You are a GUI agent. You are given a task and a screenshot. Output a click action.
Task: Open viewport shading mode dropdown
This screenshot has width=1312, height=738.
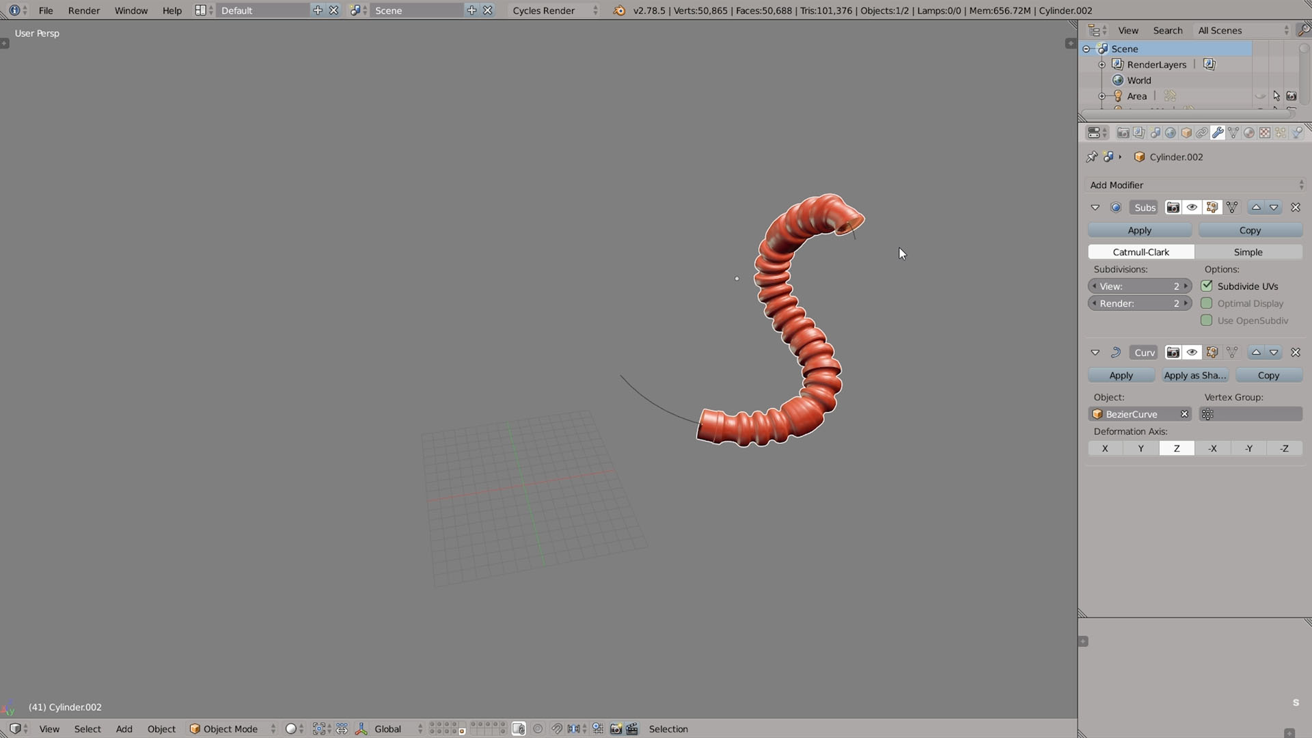pyautogui.click(x=295, y=729)
